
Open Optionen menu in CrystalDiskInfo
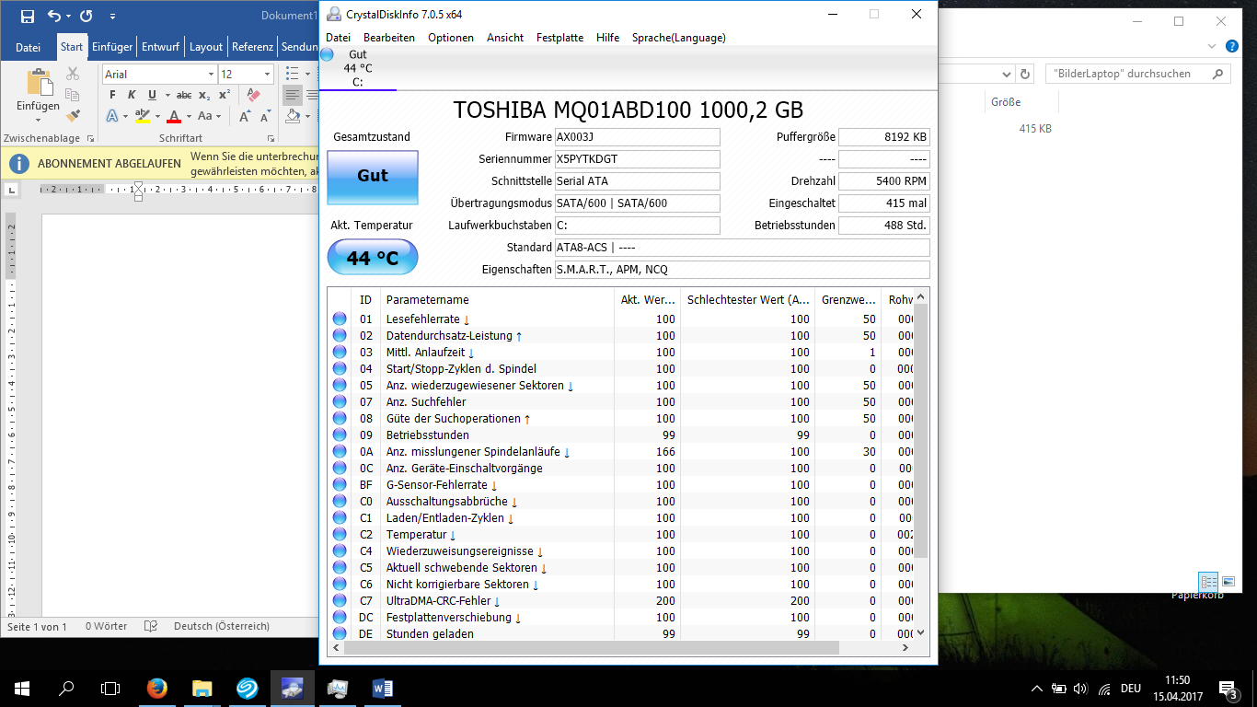pos(451,38)
